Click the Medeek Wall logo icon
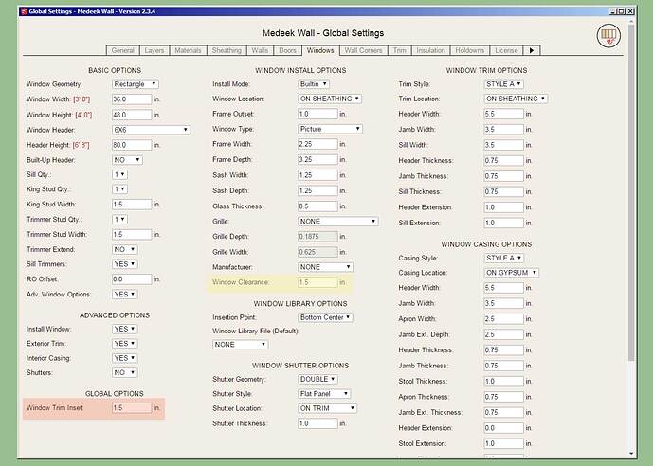Viewport: 653px width, 466px height. (608, 36)
